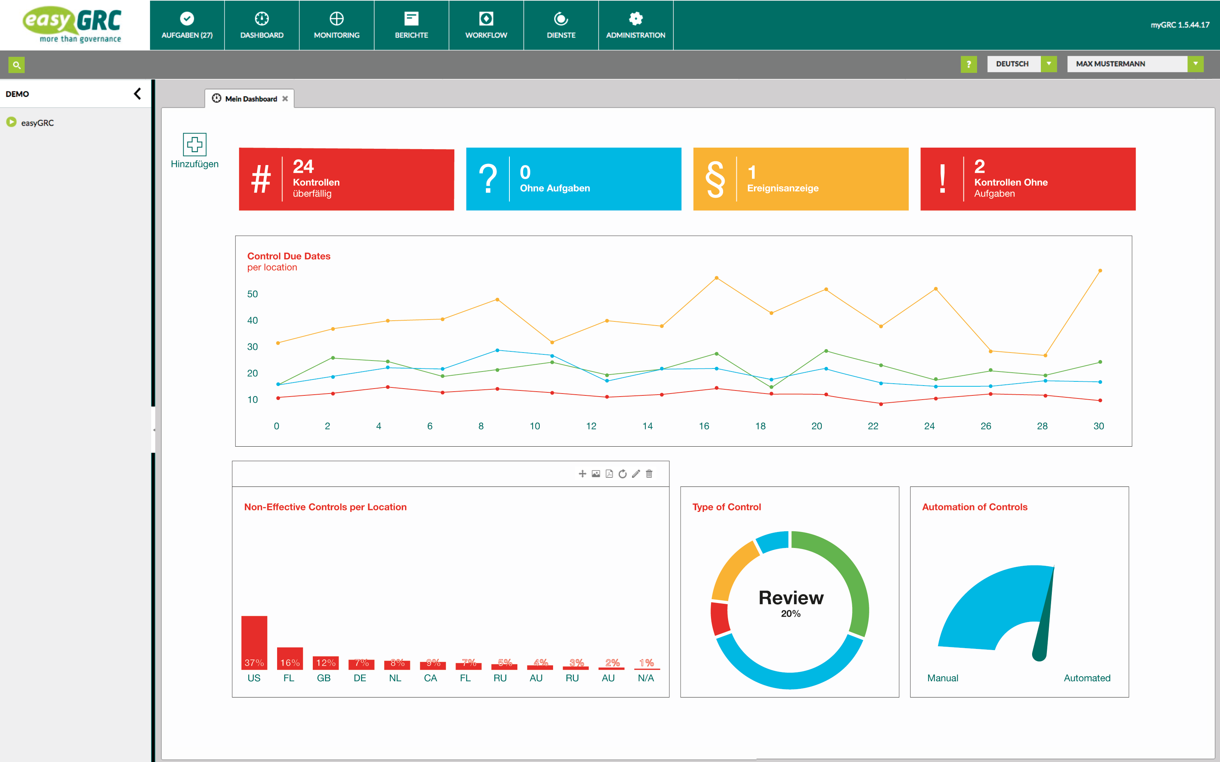This screenshot has height=762, width=1220.
Task: Click the move handle icon on the widget
Action: pos(583,474)
